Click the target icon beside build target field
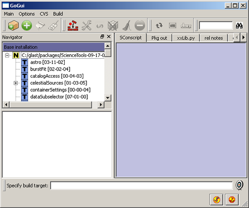The height and width of the screenshot is (208, 249). point(239,185)
